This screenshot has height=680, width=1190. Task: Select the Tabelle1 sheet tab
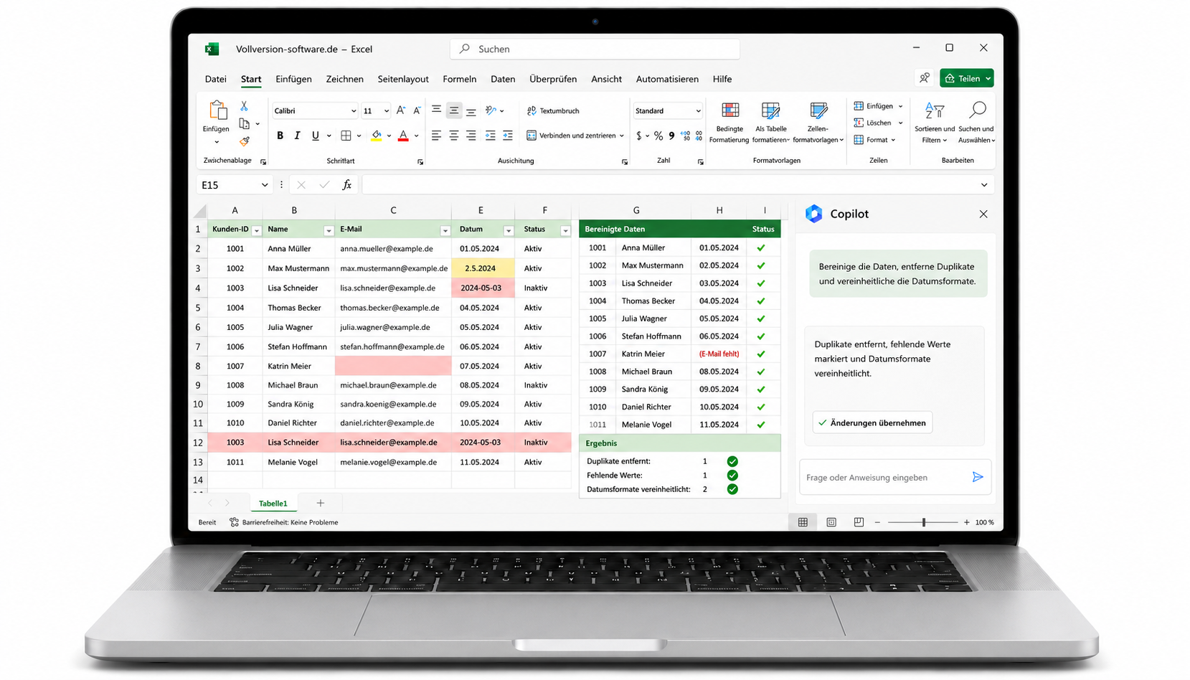(273, 504)
